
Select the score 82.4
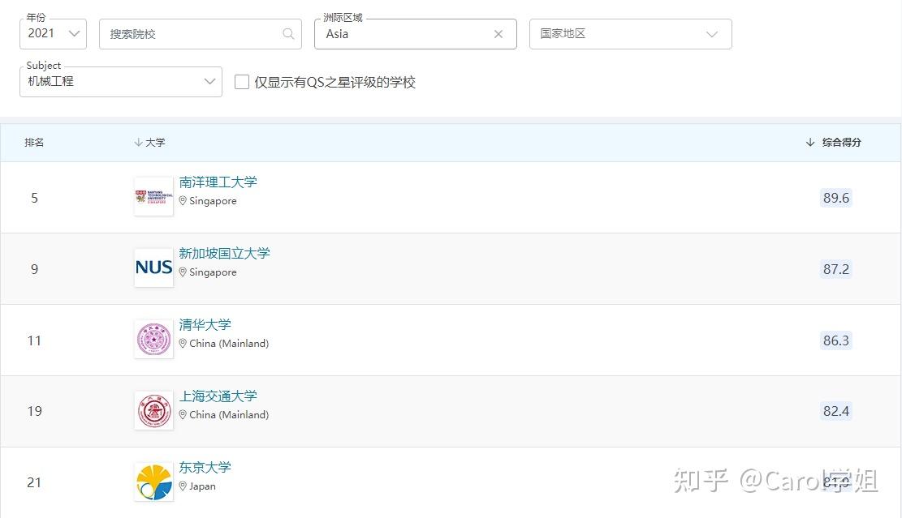[x=836, y=411]
